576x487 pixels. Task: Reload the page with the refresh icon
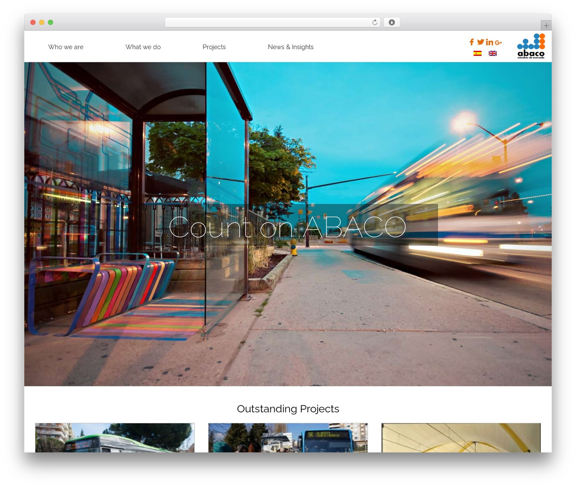click(x=375, y=22)
